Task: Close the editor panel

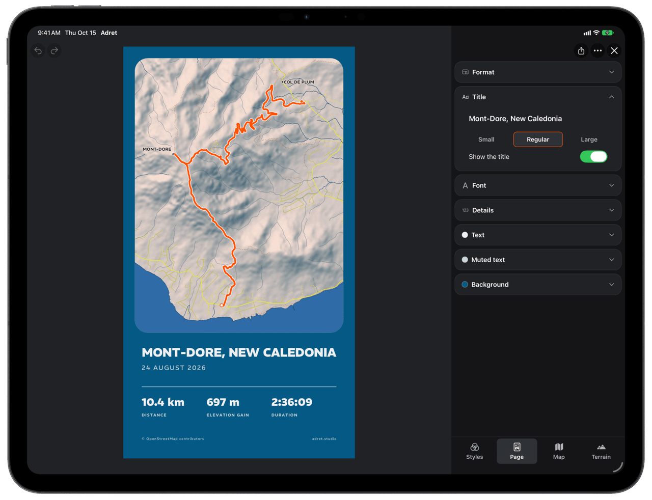Action: pos(614,50)
